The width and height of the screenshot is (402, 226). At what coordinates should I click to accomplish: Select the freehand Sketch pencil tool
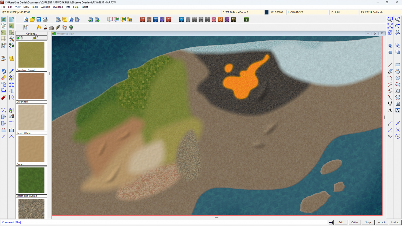tap(390, 71)
